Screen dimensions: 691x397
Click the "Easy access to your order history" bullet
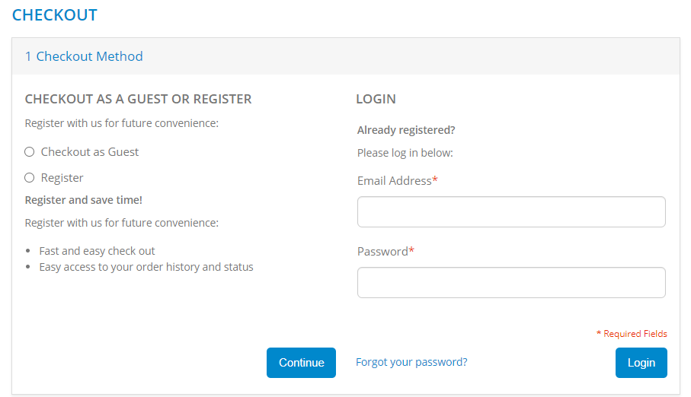click(x=146, y=267)
